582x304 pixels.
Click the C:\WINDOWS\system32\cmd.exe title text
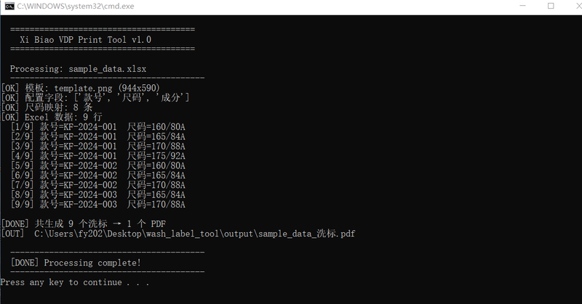pyautogui.click(x=76, y=7)
